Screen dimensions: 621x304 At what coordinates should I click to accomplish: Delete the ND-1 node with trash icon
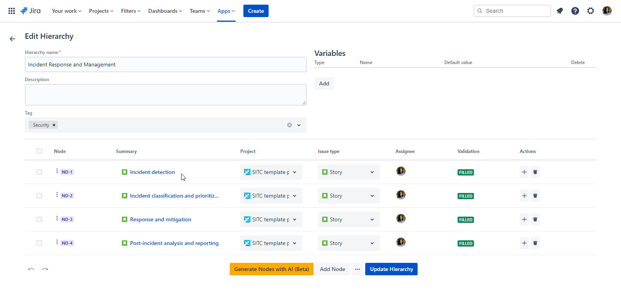click(x=535, y=172)
